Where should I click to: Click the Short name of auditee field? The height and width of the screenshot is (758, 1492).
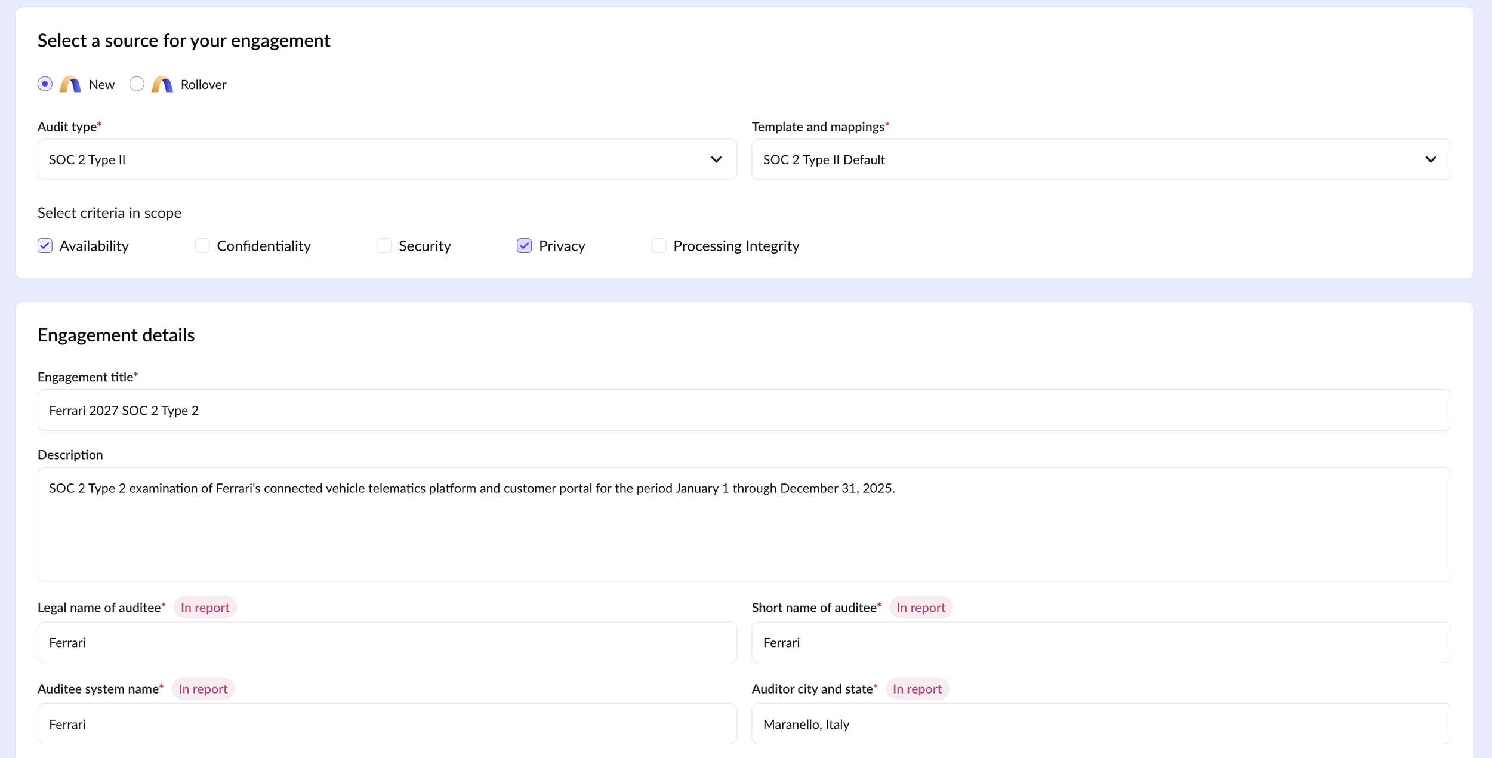[1100, 642]
